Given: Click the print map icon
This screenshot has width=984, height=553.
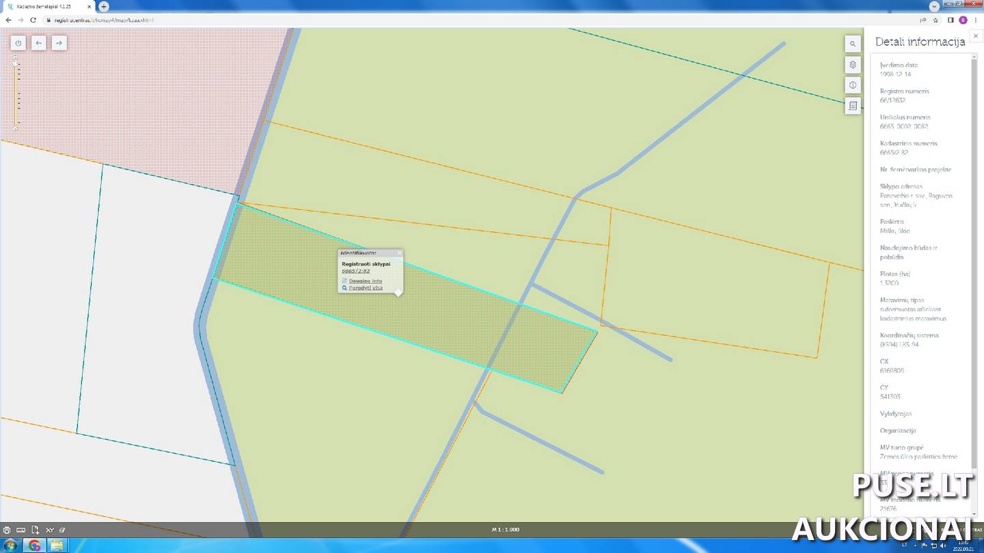Looking at the screenshot, I should (x=7, y=530).
